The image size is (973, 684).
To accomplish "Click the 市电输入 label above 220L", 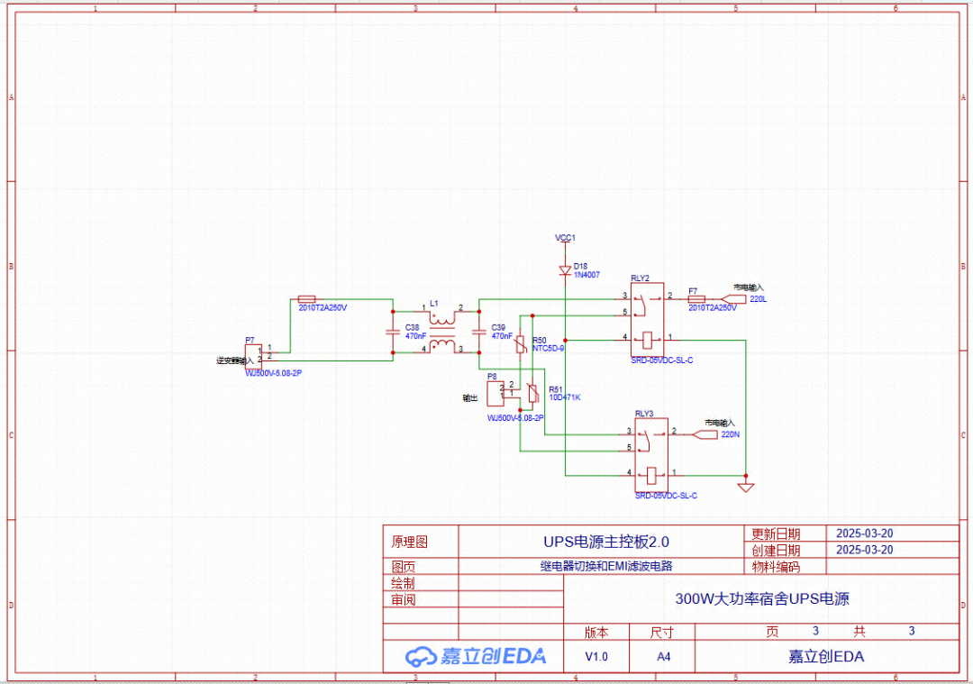I will pos(749,288).
